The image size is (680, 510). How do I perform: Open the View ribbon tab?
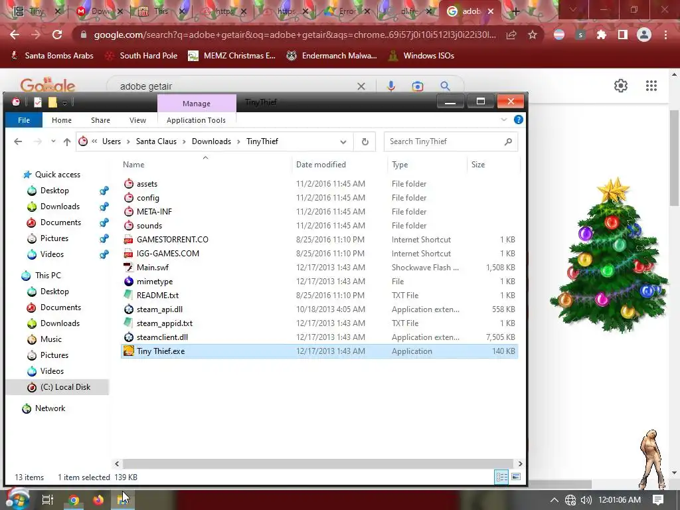[x=137, y=120]
